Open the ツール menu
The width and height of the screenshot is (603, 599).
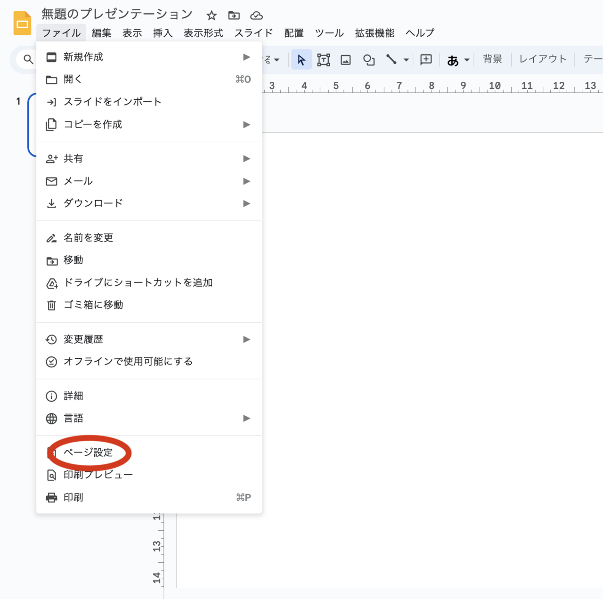pyautogui.click(x=329, y=33)
